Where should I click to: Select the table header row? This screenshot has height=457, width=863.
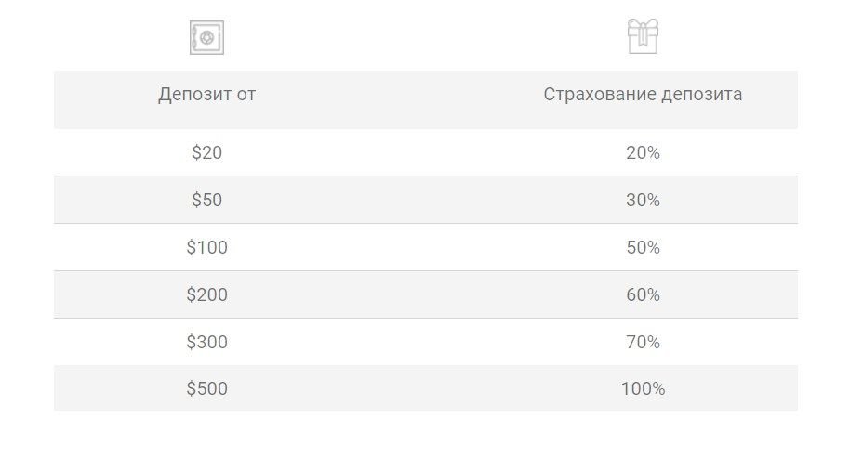pos(425,99)
